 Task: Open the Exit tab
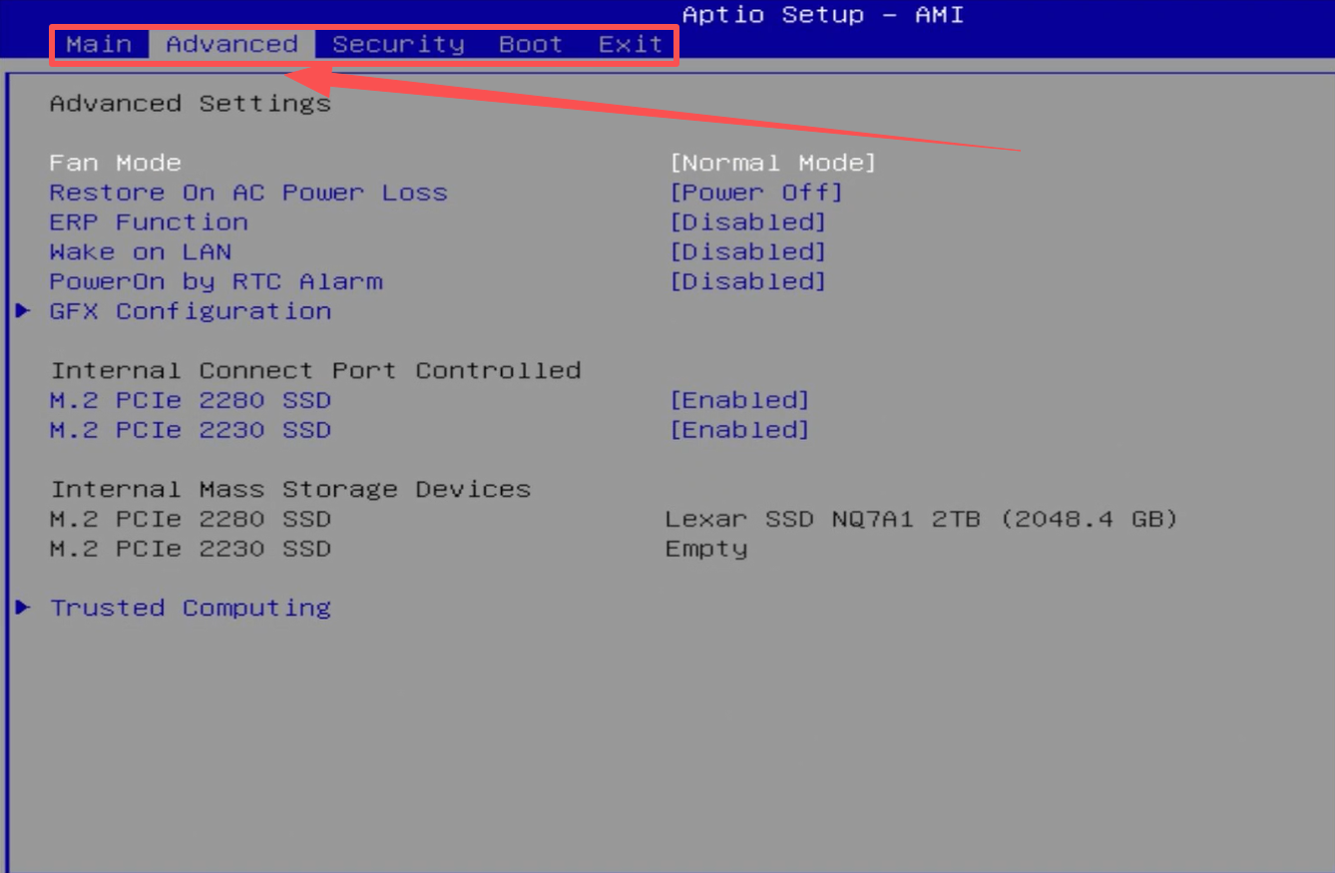[x=631, y=45]
